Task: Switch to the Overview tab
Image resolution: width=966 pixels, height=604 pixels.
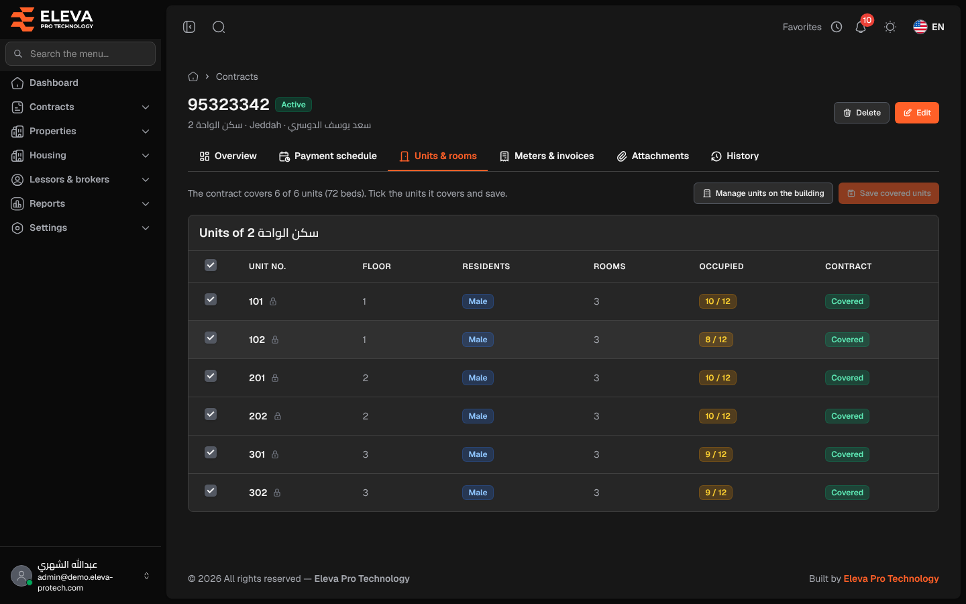Action: [x=228, y=156]
